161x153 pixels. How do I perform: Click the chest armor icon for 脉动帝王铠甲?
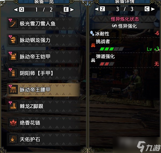click(x=13, y=57)
